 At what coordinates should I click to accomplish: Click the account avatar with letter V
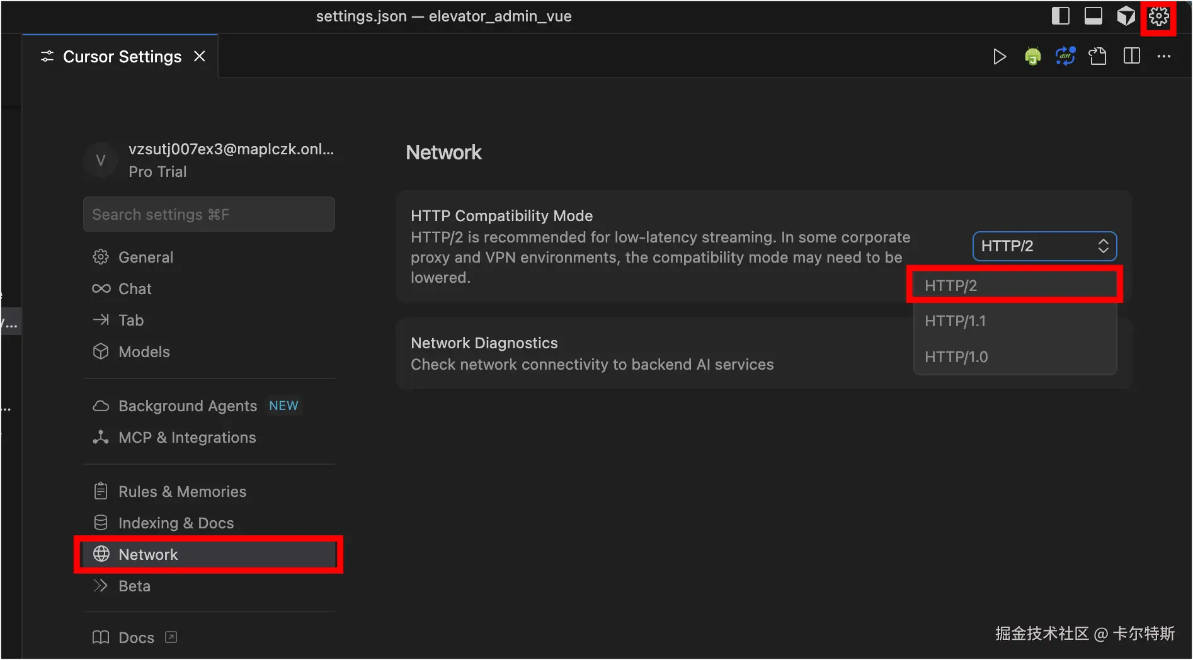click(x=101, y=160)
